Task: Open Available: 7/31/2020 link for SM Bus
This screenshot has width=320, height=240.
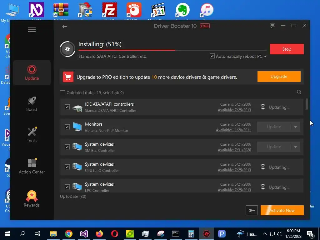Action: 234,150
